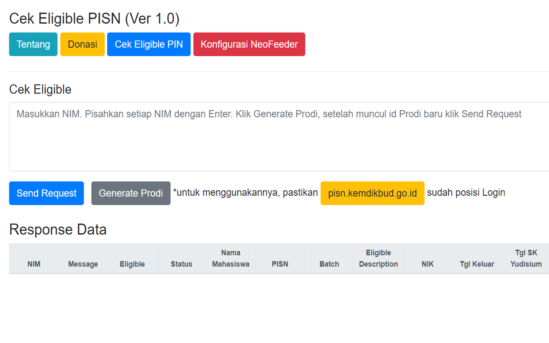Click the Tgl SK Yudisium column header

525,258
